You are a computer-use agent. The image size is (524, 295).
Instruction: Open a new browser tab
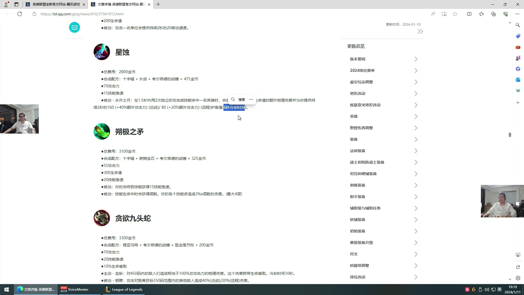(x=158, y=4)
